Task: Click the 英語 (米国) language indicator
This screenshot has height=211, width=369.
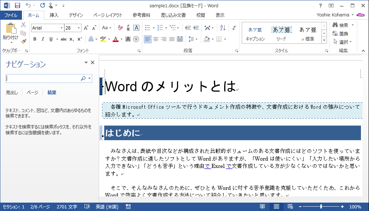Action: click(107, 207)
